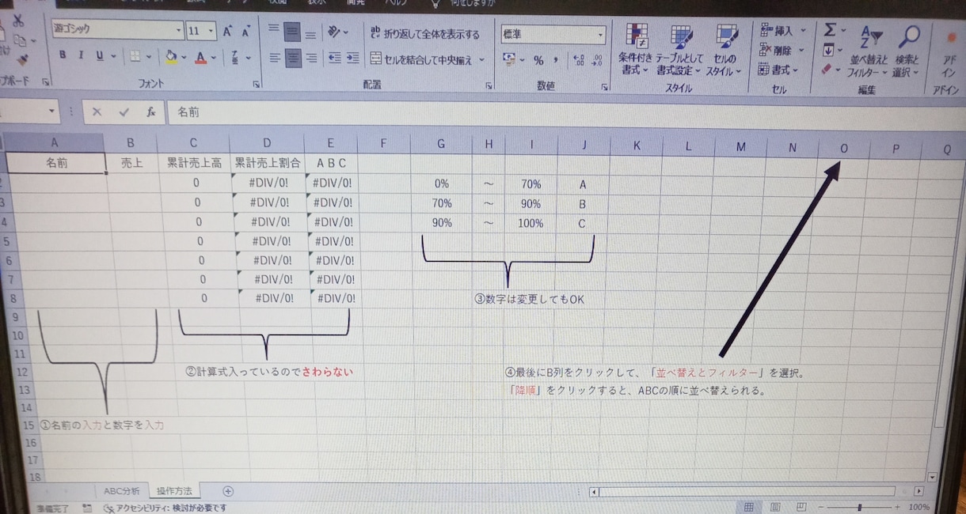The width and height of the screenshot is (966, 514).
Task: Click the AutoSum sigma icon
Action: click(830, 30)
